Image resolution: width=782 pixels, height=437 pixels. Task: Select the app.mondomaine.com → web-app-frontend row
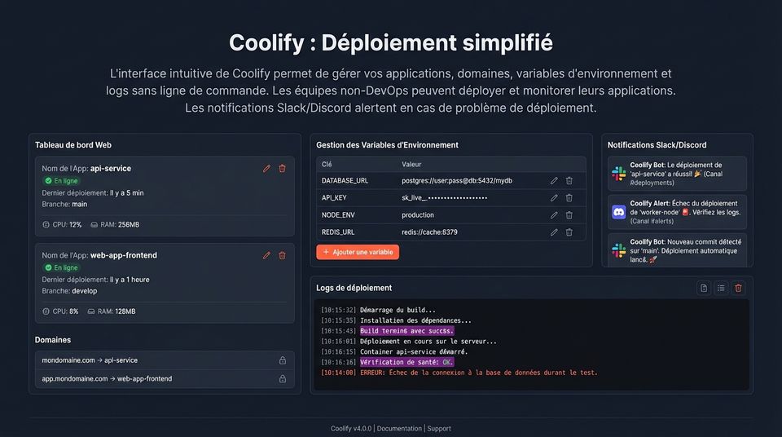point(165,378)
